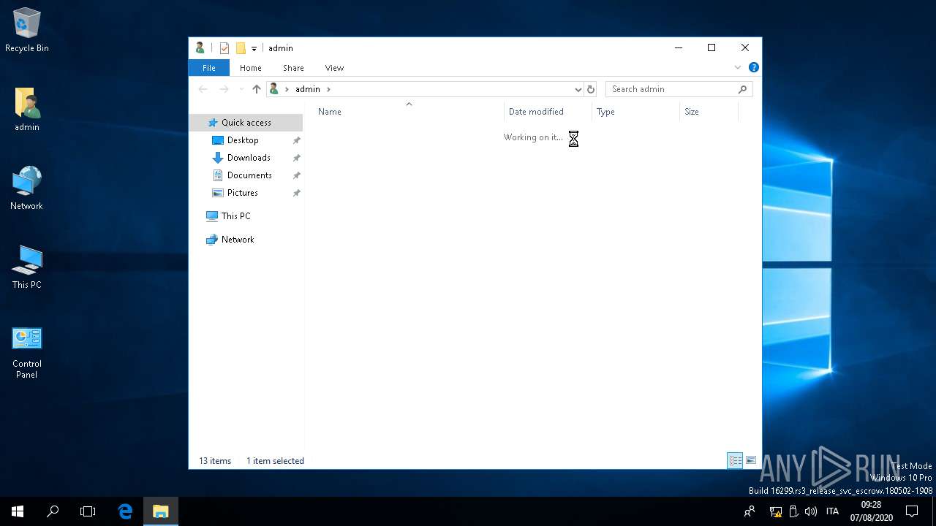Open the Control Panel desktop icon

point(27,353)
